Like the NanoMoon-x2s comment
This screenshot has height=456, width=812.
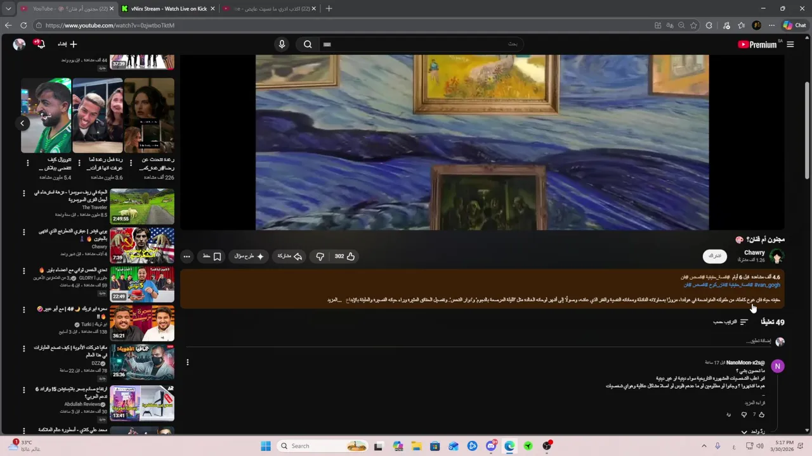tap(761, 415)
